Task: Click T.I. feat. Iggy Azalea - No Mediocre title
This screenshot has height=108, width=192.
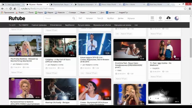Action: pyautogui.click(x=160, y=64)
